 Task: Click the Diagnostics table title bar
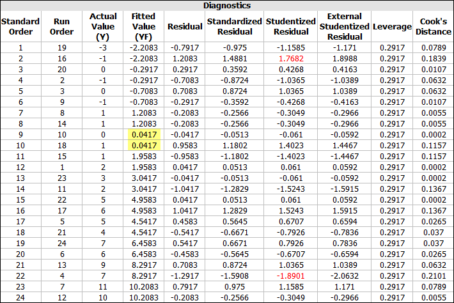coord(226,6)
